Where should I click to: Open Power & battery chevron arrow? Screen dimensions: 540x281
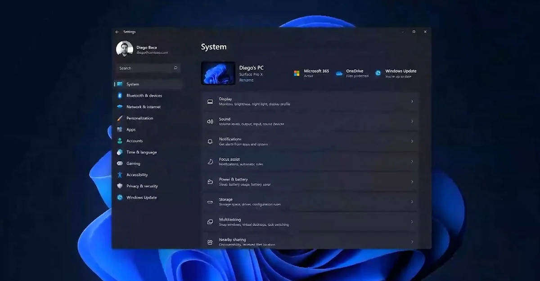[412, 182]
